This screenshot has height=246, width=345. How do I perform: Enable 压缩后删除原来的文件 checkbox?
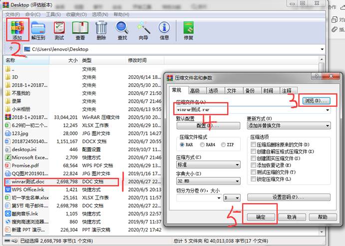click(x=254, y=144)
